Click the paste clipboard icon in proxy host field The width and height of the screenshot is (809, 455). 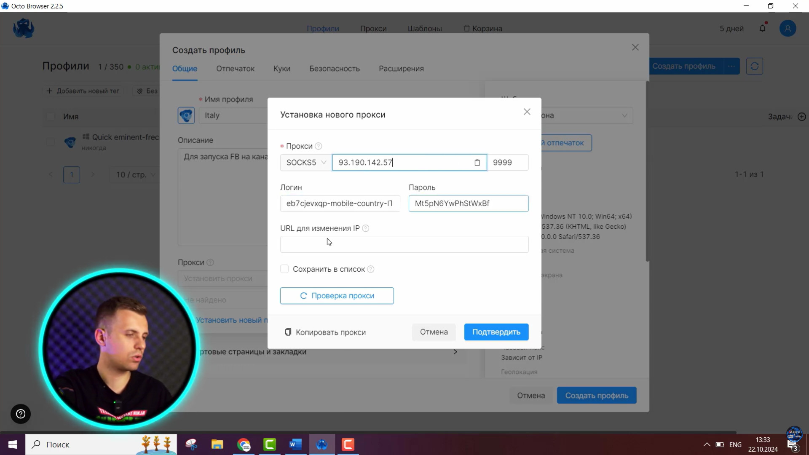(x=477, y=163)
